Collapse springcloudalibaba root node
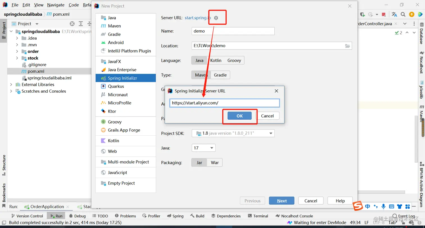 click(11, 31)
